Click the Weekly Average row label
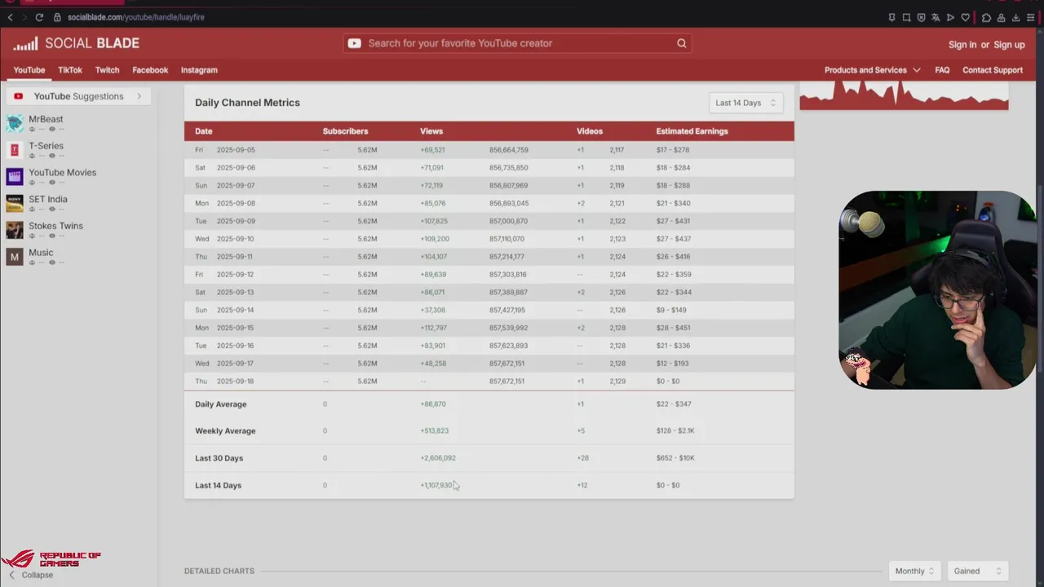 pyautogui.click(x=225, y=431)
